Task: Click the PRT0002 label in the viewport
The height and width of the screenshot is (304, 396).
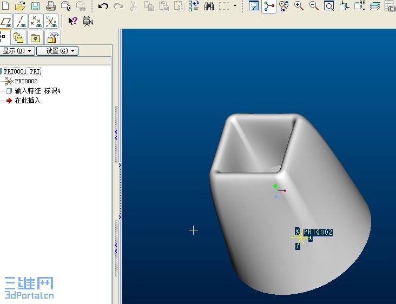Action: 318,232
